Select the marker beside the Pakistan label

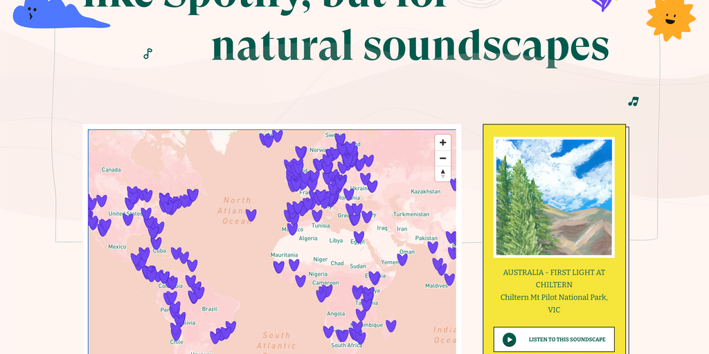433,247
